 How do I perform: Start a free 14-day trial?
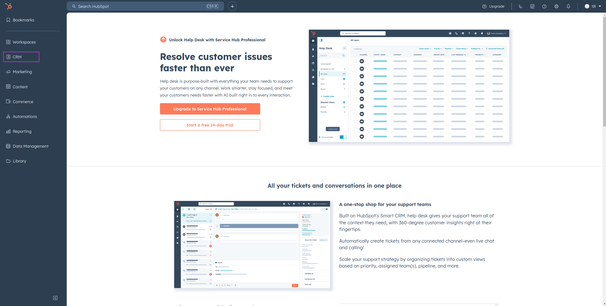(x=210, y=125)
